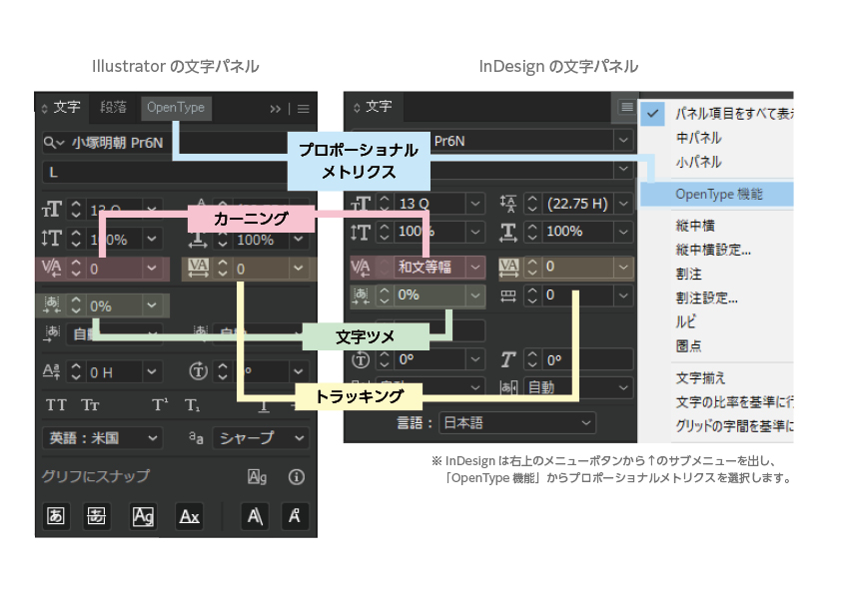The image size is (841, 594).
Task: Click the horizontal scale T icon in InDesign panel
Action: (x=508, y=233)
